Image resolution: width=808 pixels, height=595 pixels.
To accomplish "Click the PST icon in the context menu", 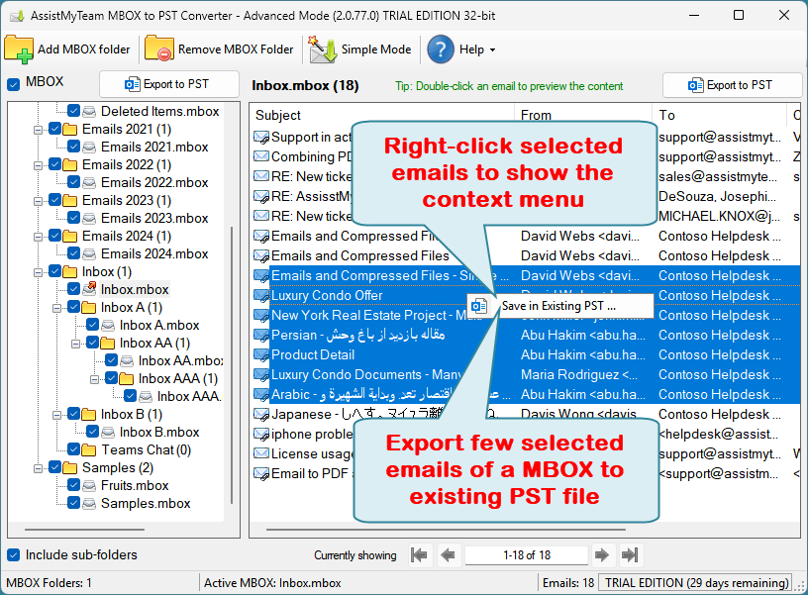I will point(480,306).
